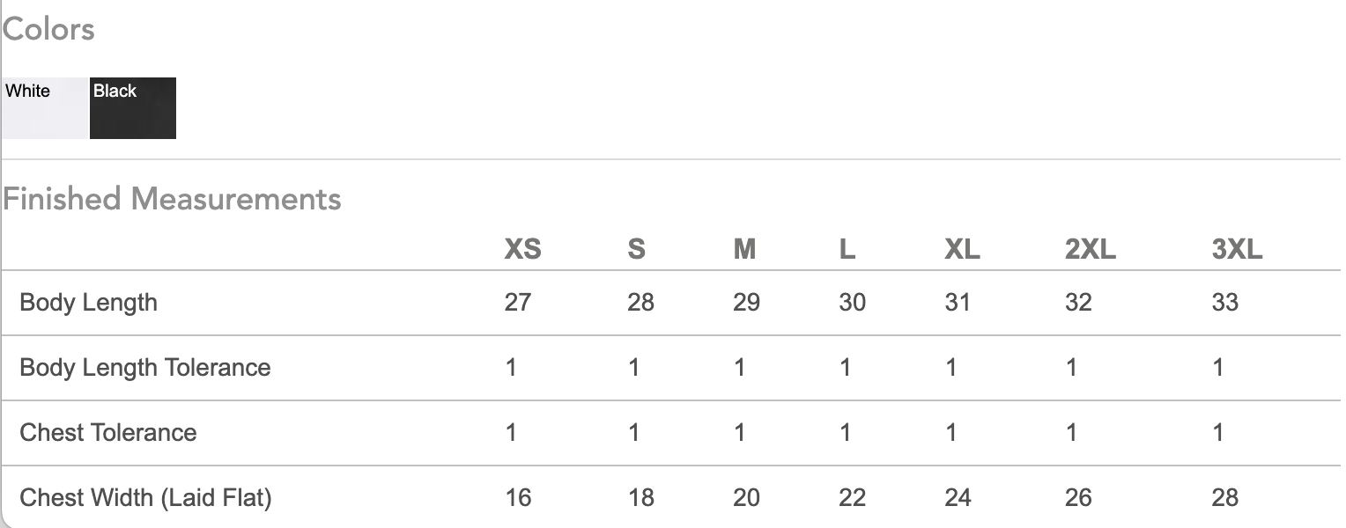The image size is (1346, 528).
Task: Click the Chest Tolerance row label
Action: [107, 432]
